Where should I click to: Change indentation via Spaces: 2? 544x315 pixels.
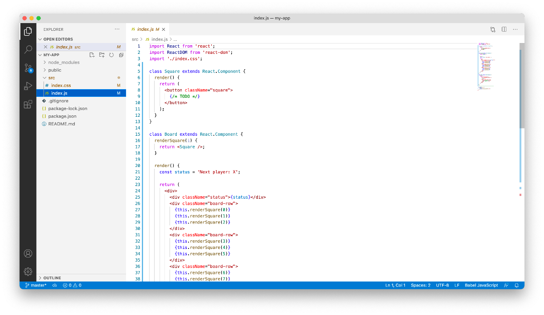(x=421, y=286)
